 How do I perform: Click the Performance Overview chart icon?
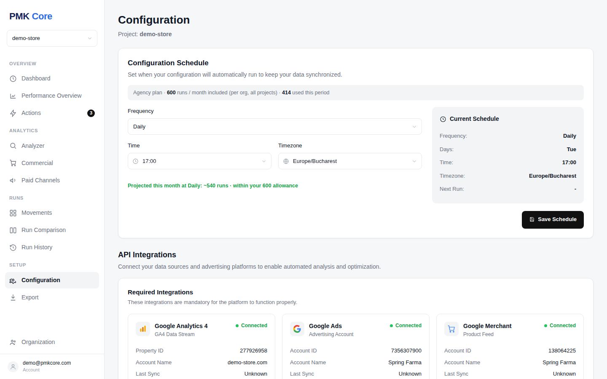tap(13, 96)
